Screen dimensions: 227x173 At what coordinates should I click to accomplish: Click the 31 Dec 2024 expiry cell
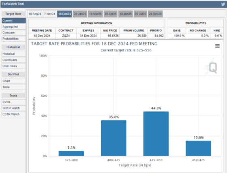pos(88,36)
